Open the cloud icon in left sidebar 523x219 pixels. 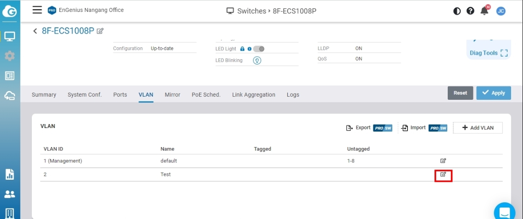pyautogui.click(x=9, y=95)
